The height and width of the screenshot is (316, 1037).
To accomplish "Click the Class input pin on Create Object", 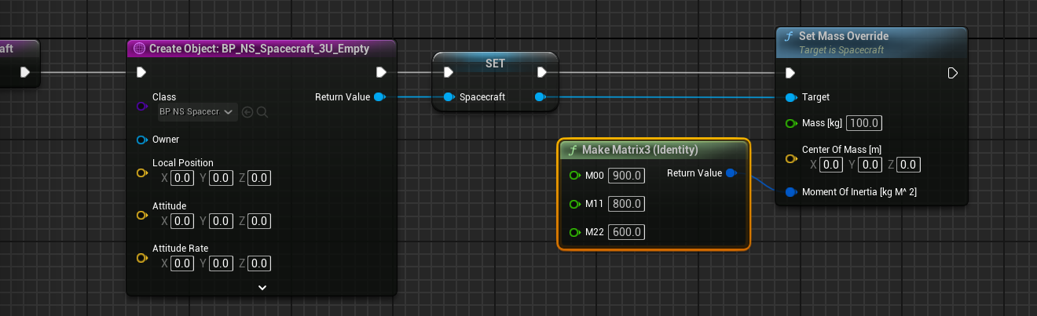I will click(x=141, y=106).
